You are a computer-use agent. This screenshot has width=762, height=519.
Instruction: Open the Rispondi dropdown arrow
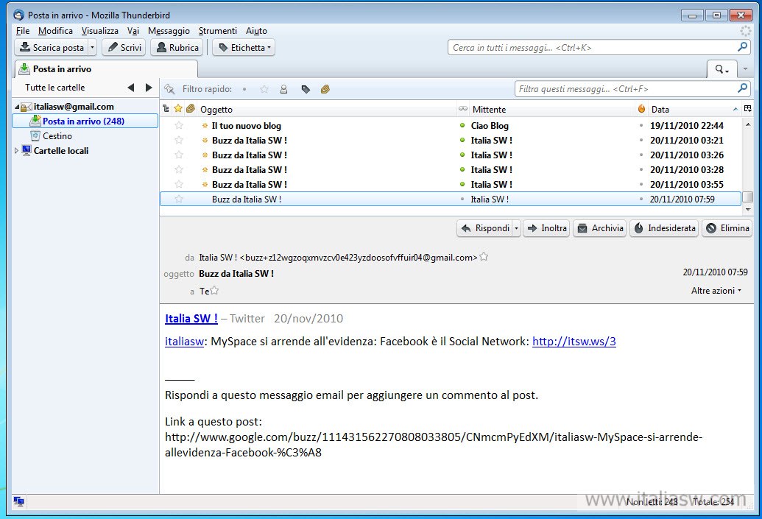517,228
